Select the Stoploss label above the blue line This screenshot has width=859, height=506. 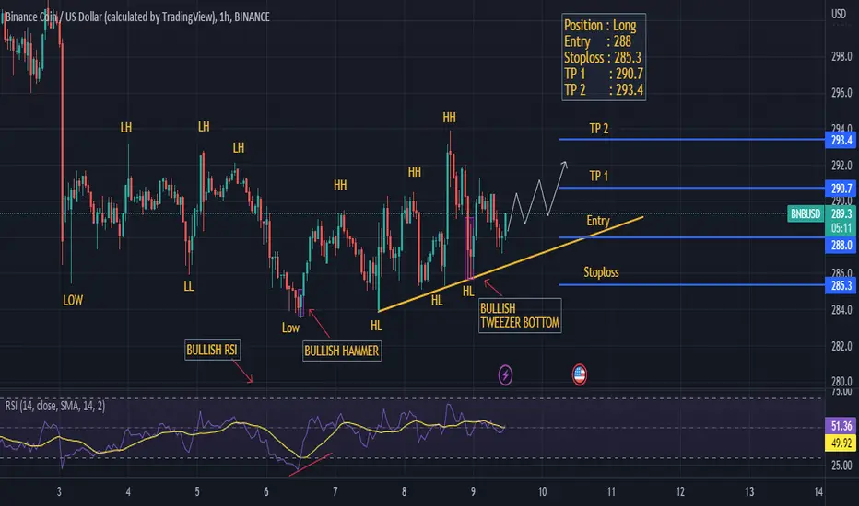point(601,272)
